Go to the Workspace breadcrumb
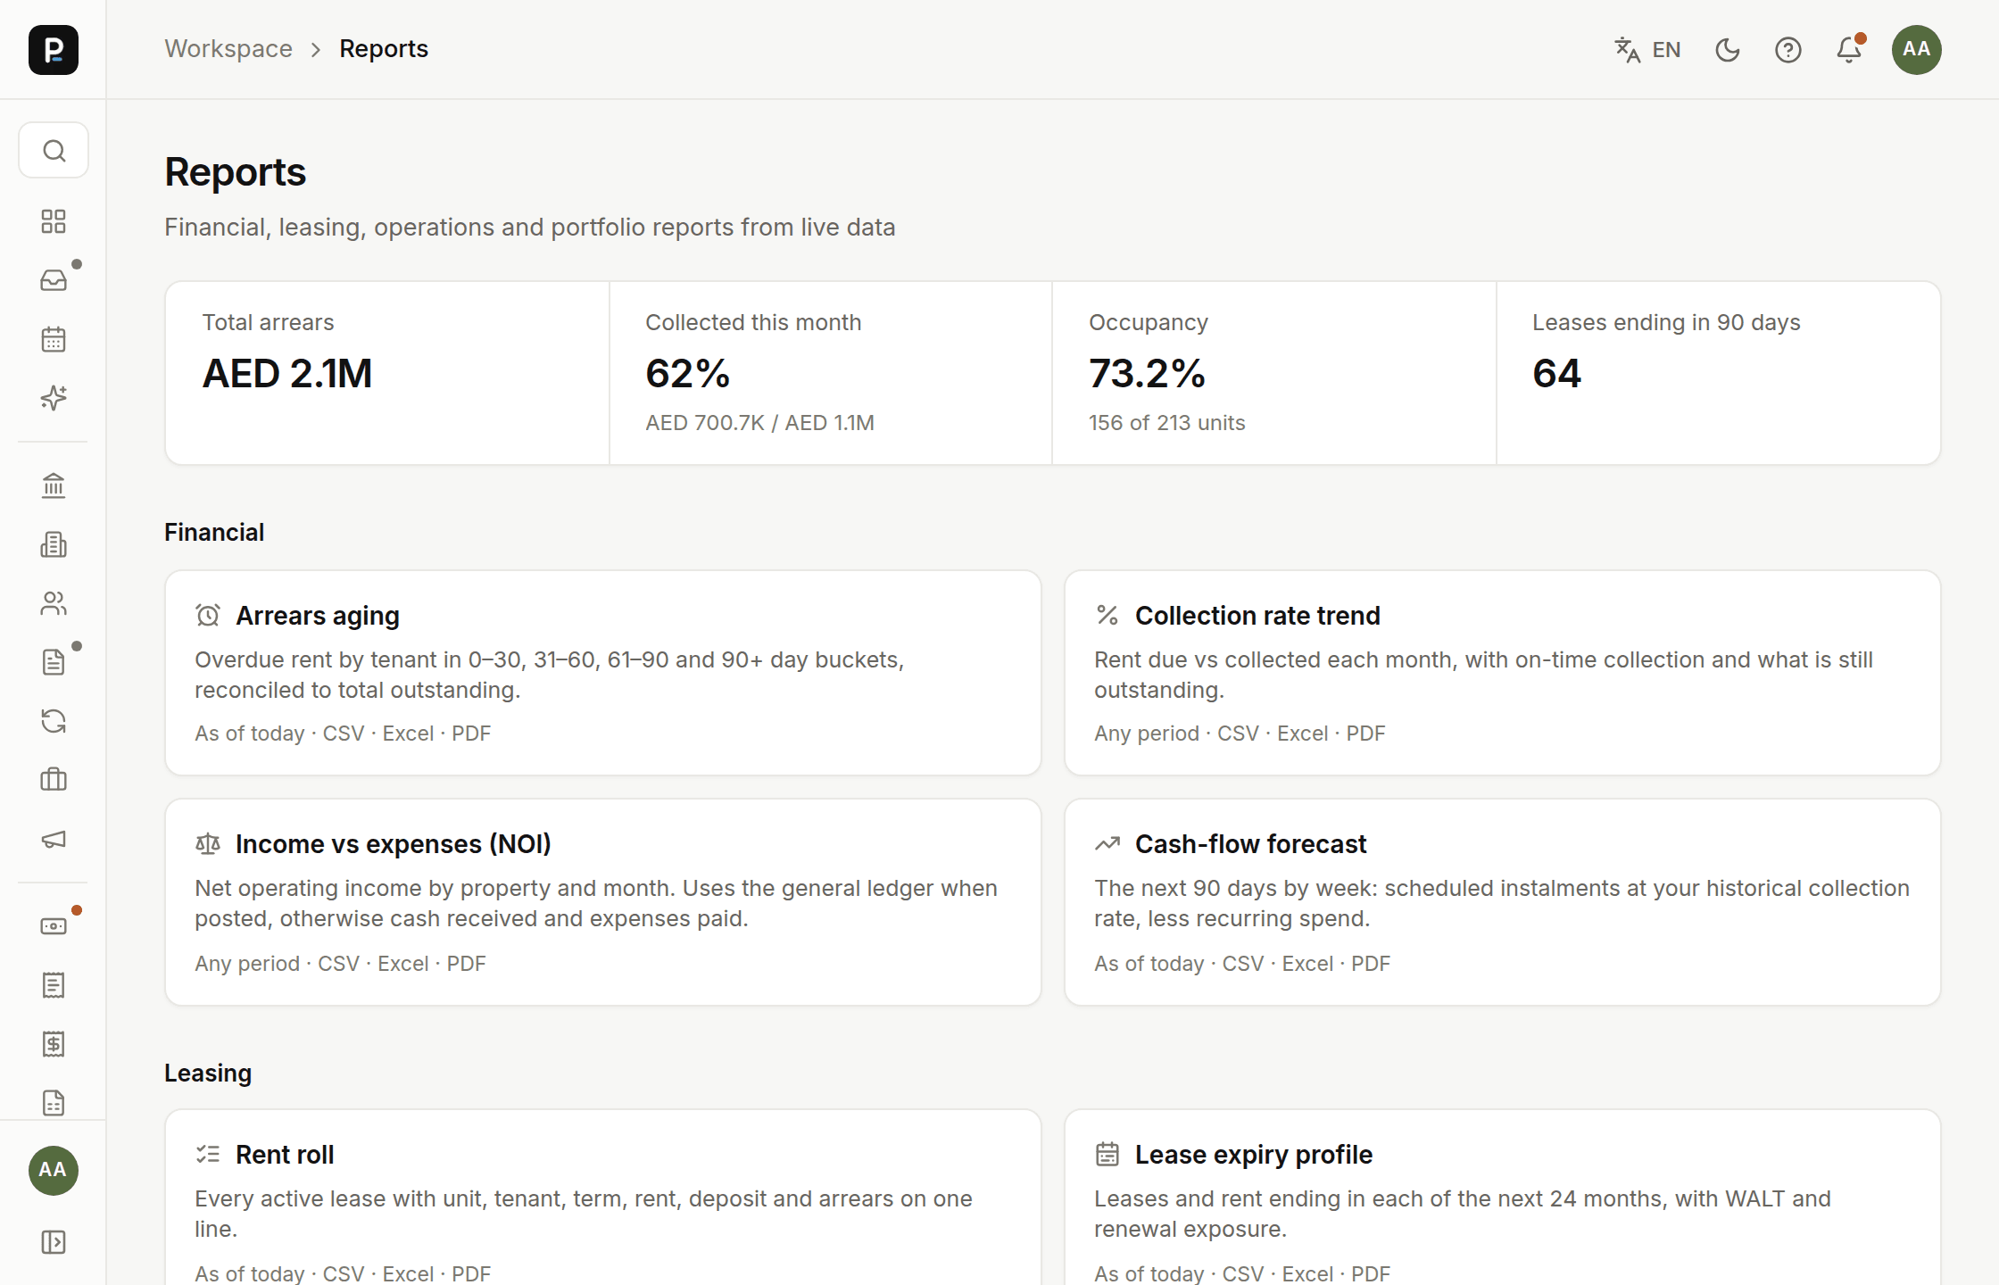The width and height of the screenshot is (1999, 1285). click(x=228, y=49)
